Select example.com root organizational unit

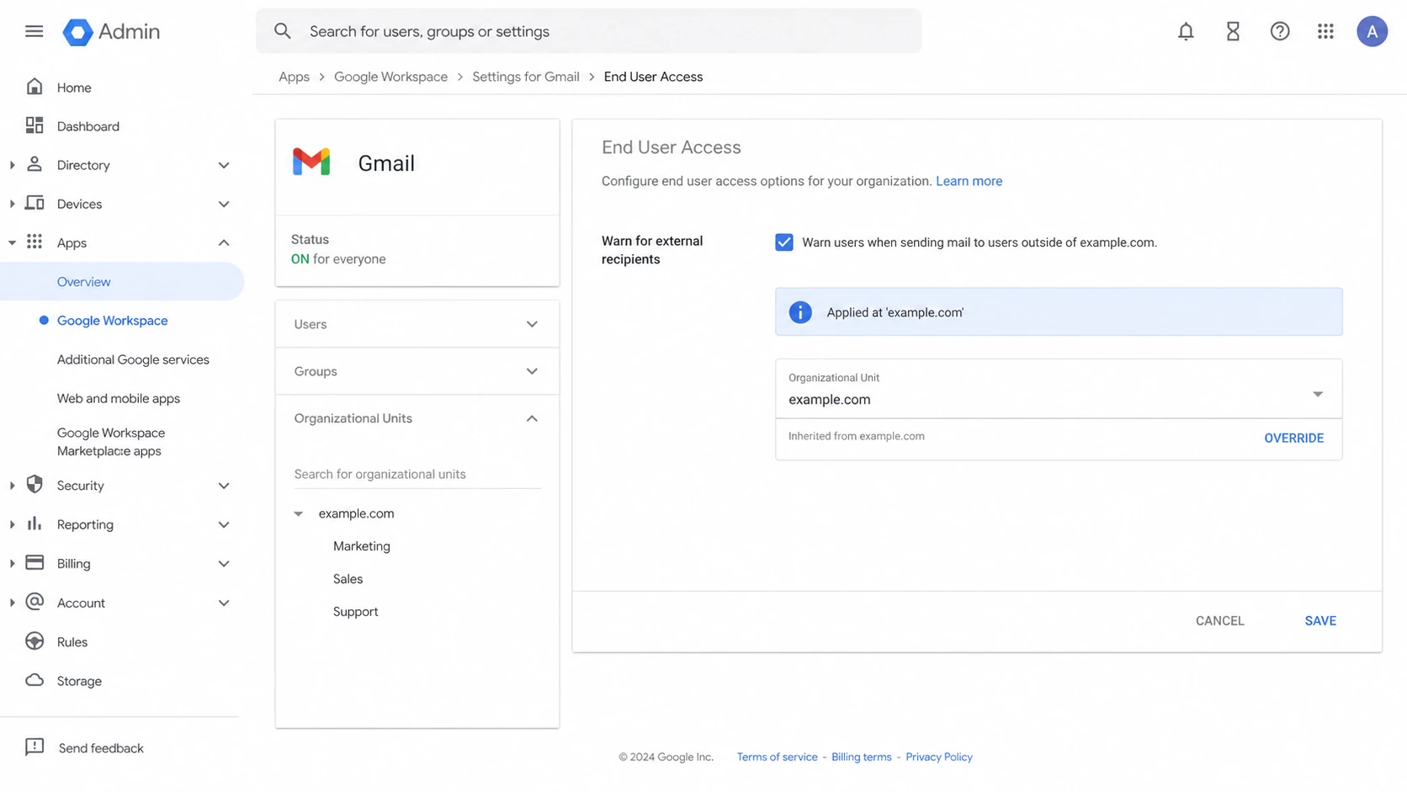(356, 513)
